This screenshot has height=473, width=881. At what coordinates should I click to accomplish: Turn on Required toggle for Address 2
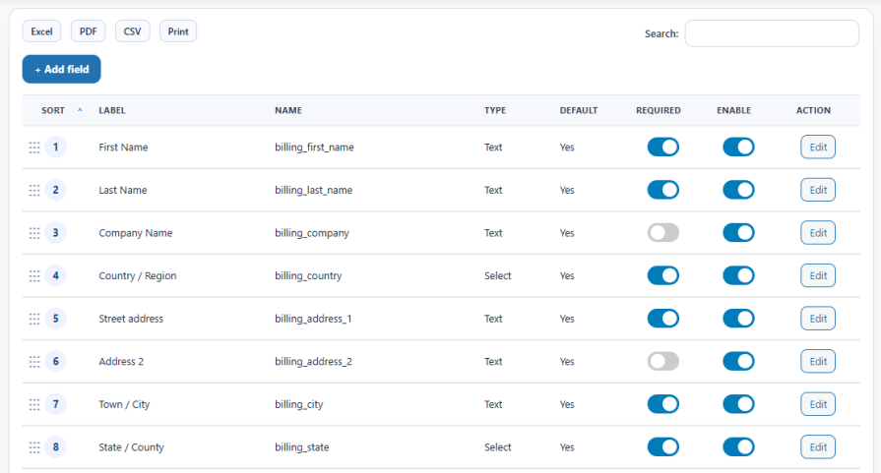[662, 362]
